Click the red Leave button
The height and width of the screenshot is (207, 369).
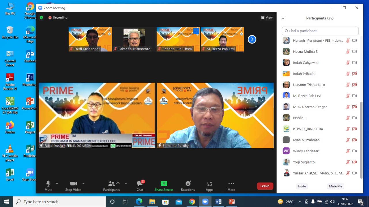tap(265, 186)
